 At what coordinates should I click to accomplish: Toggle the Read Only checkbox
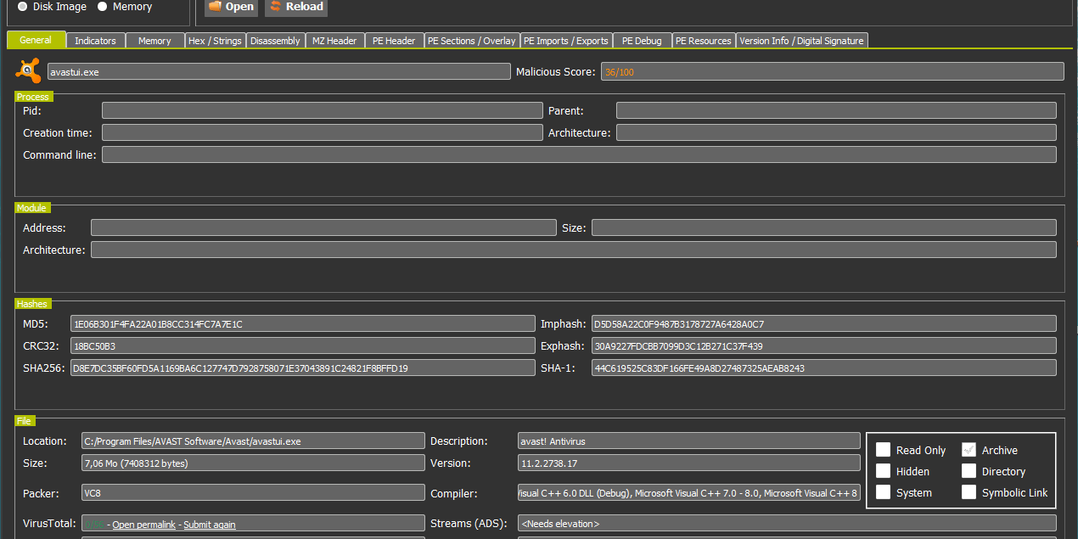click(884, 450)
